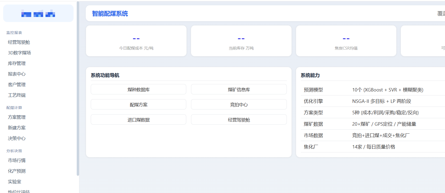Click the 当前库存 万吨 stat card

click(241, 41)
